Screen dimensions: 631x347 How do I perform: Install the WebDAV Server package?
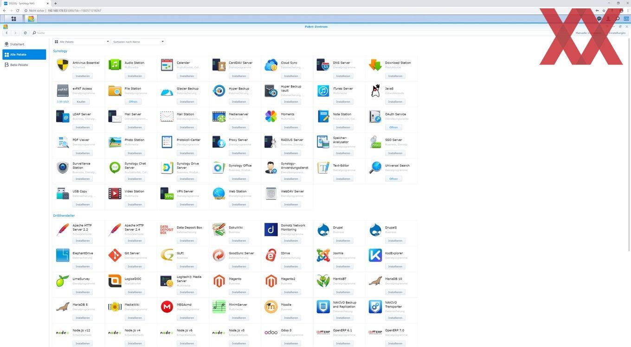pos(291,204)
